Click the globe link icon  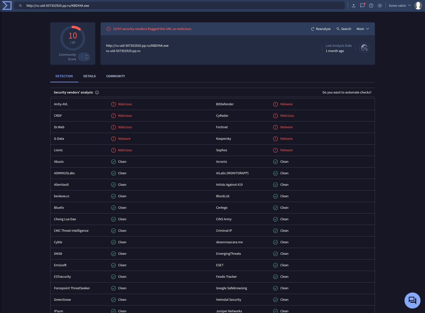(x=364, y=47)
